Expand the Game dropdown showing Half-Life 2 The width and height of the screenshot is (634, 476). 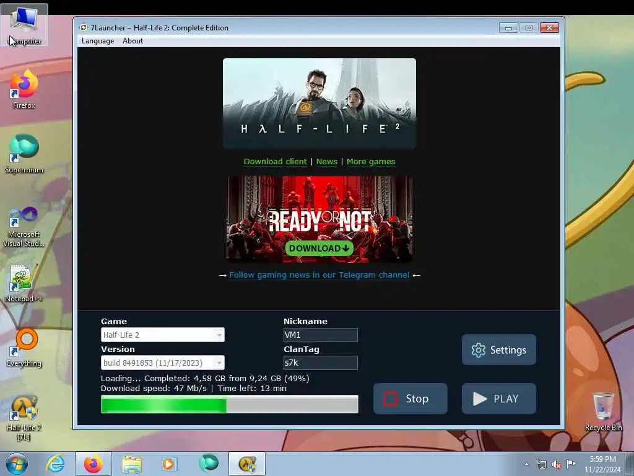point(163,335)
